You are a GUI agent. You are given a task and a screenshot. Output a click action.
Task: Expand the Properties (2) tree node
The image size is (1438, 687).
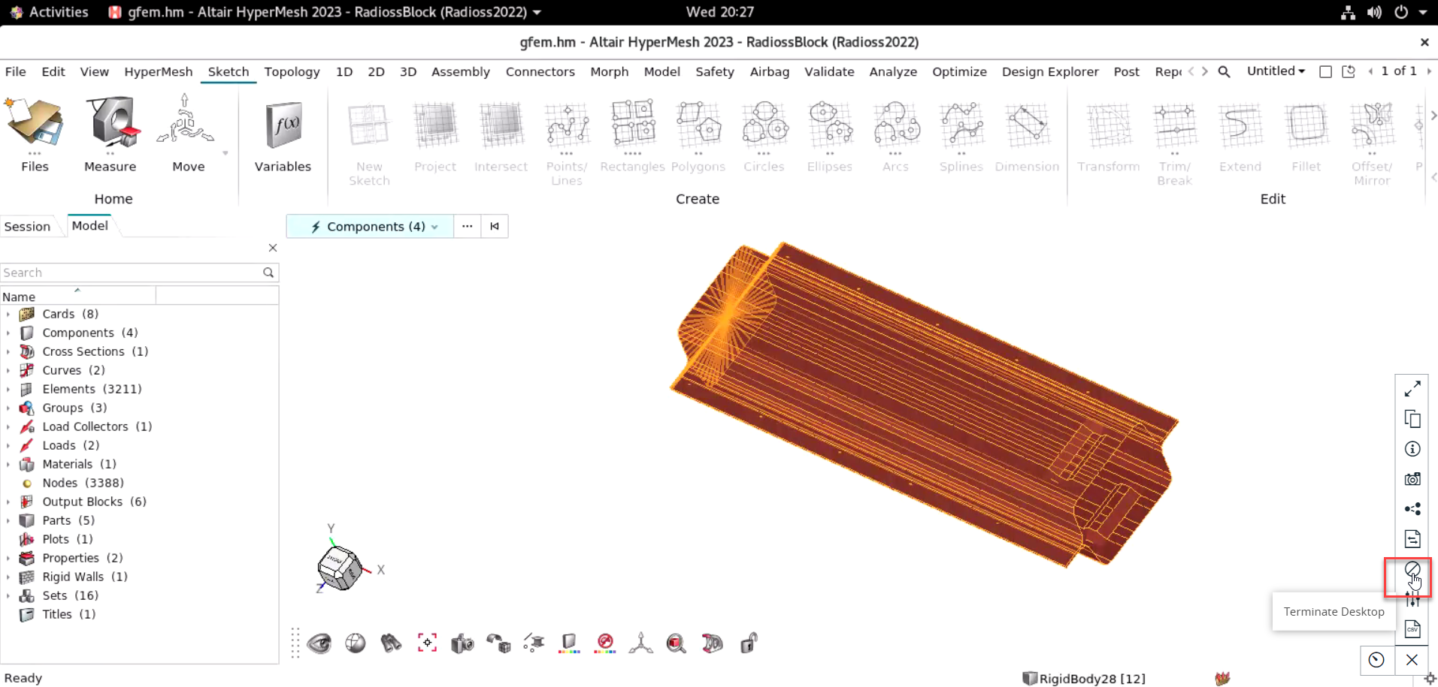tap(8, 558)
